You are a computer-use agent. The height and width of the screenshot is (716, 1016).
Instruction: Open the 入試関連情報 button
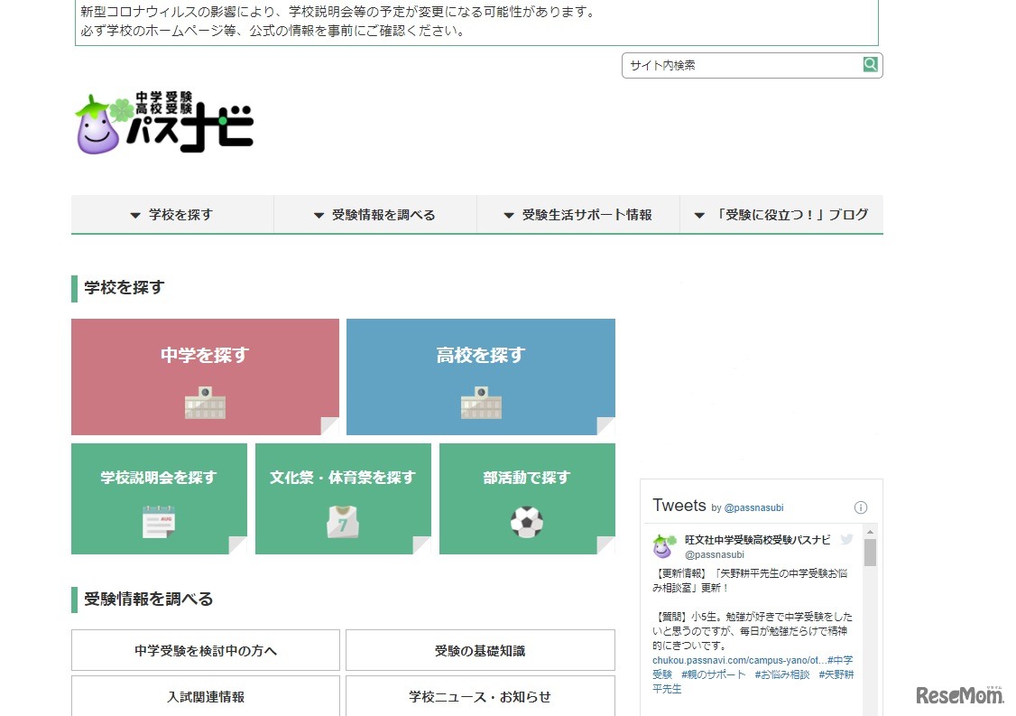(x=206, y=696)
